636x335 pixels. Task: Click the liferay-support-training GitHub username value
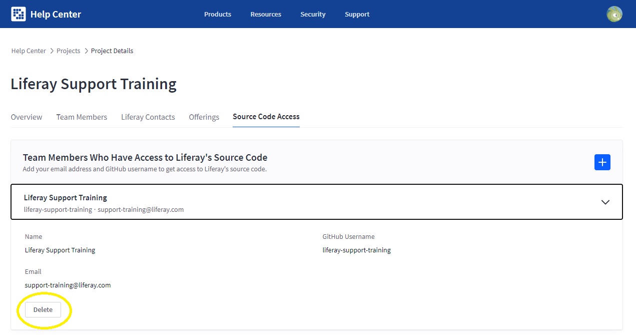click(356, 250)
